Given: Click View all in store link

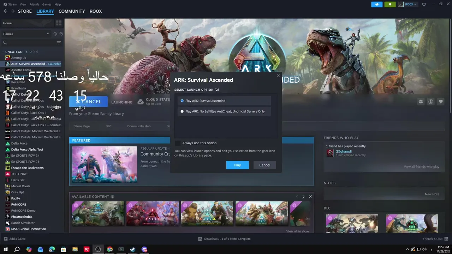Looking at the screenshot, I should point(297,231).
